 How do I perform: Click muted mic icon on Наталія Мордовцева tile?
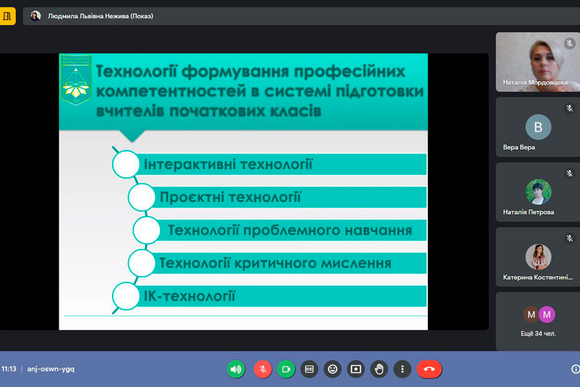tap(570, 43)
